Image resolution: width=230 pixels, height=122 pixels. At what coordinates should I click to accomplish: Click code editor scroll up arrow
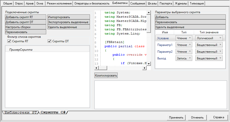coord(149,13)
